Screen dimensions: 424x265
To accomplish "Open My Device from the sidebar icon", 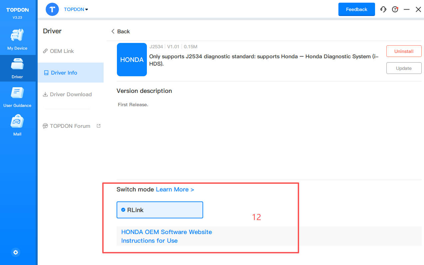I will [x=17, y=35].
